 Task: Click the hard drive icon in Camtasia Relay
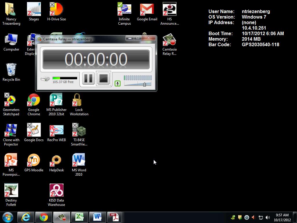pos(45,79)
